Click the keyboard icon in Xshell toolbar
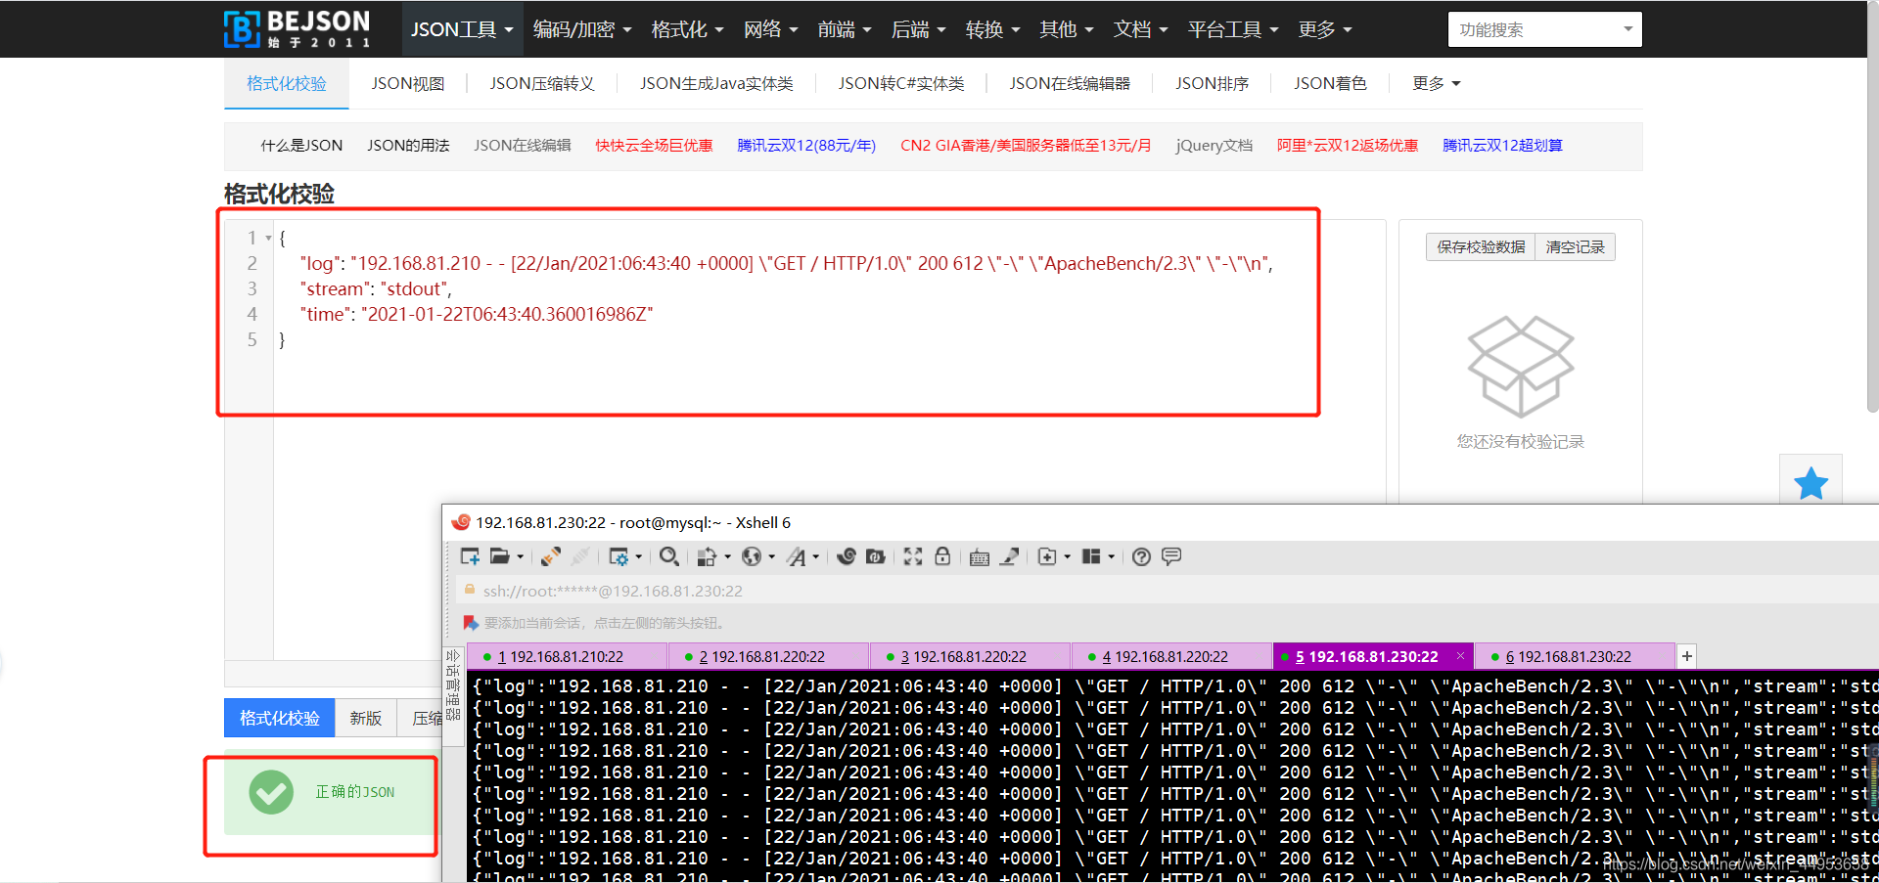The height and width of the screenshot is (883, 1879). pyautogui.click(x=980, y=557)
